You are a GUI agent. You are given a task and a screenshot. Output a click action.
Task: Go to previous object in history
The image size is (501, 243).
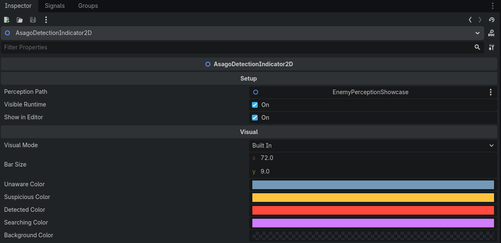[470, 20]
